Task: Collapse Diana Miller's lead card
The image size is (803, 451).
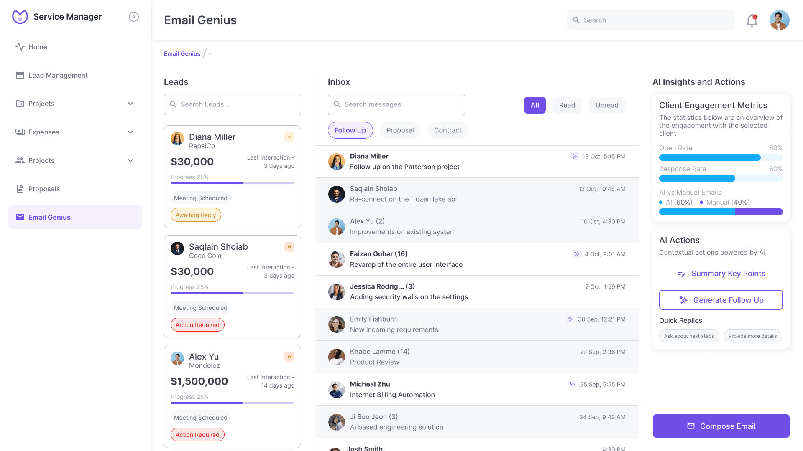Action: tap(289, 137)
